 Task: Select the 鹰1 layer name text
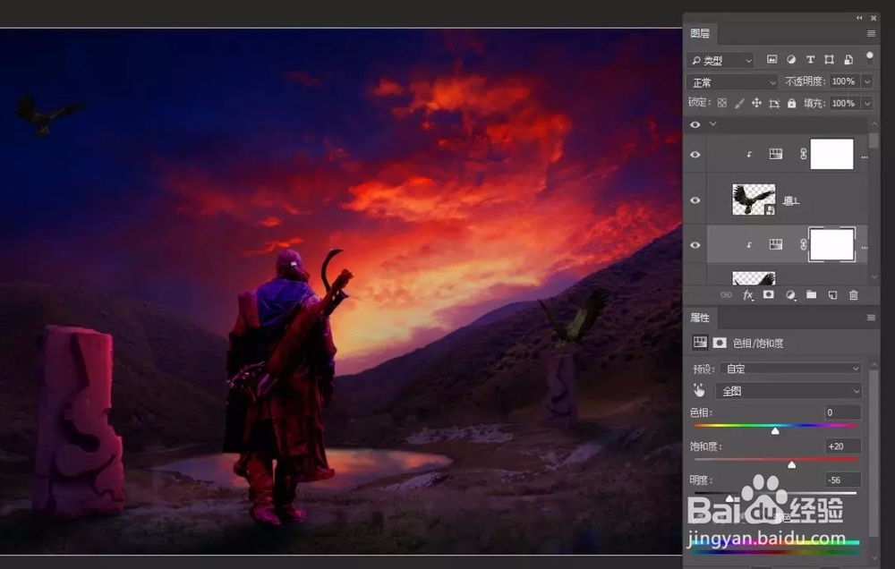click(790, 200)
